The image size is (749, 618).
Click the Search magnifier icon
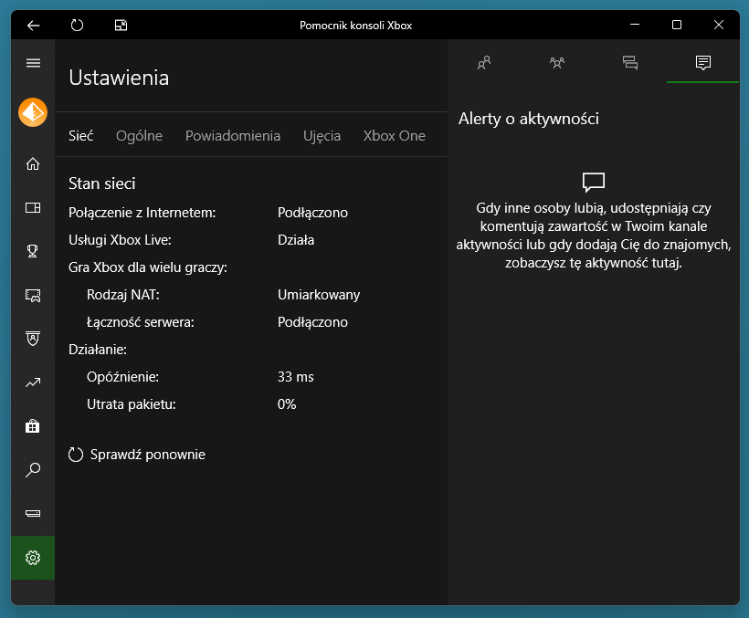[33, 470]
